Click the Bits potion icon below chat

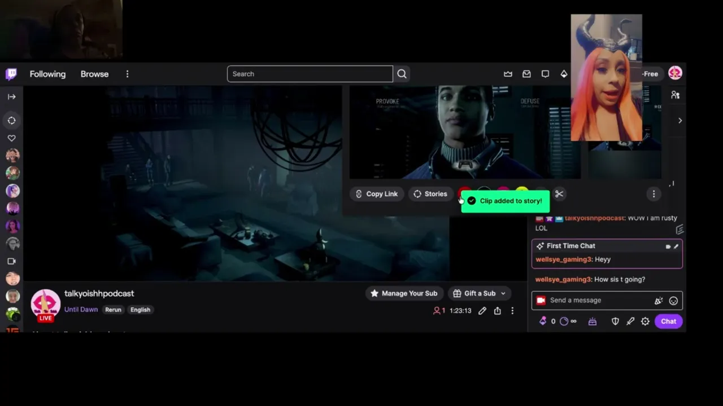(543, 321)
